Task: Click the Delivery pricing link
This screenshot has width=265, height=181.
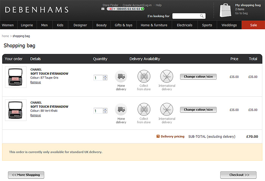Action: [x=172, y=137]
